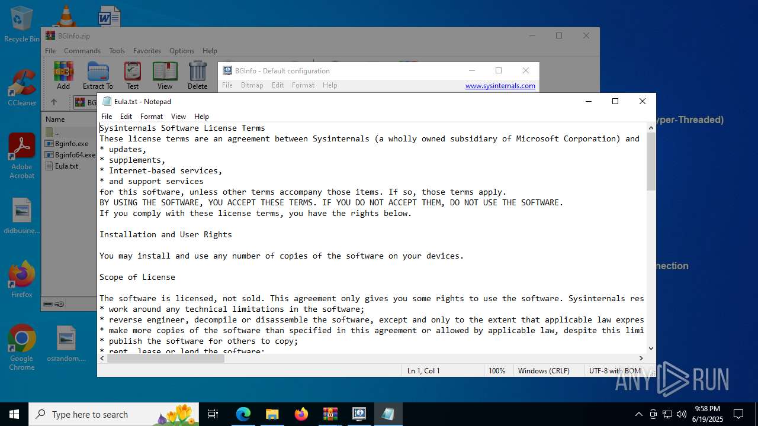
Task: Click the 'Sysinternals Software License Terms' heading text
Action: coord(182,128)
